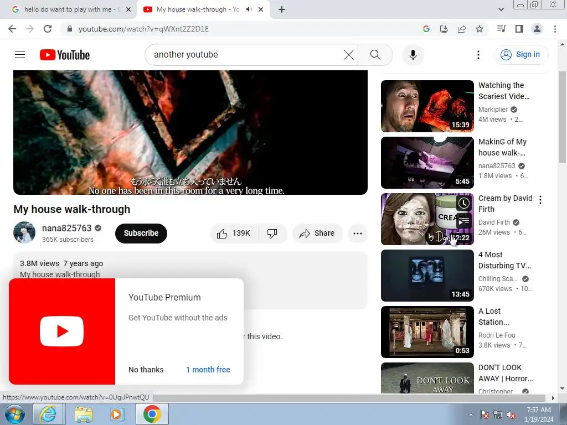Viewport: 567px width, 425px height.
Task: Toggle Chrome side panel
Action: [x=519, y=29]
